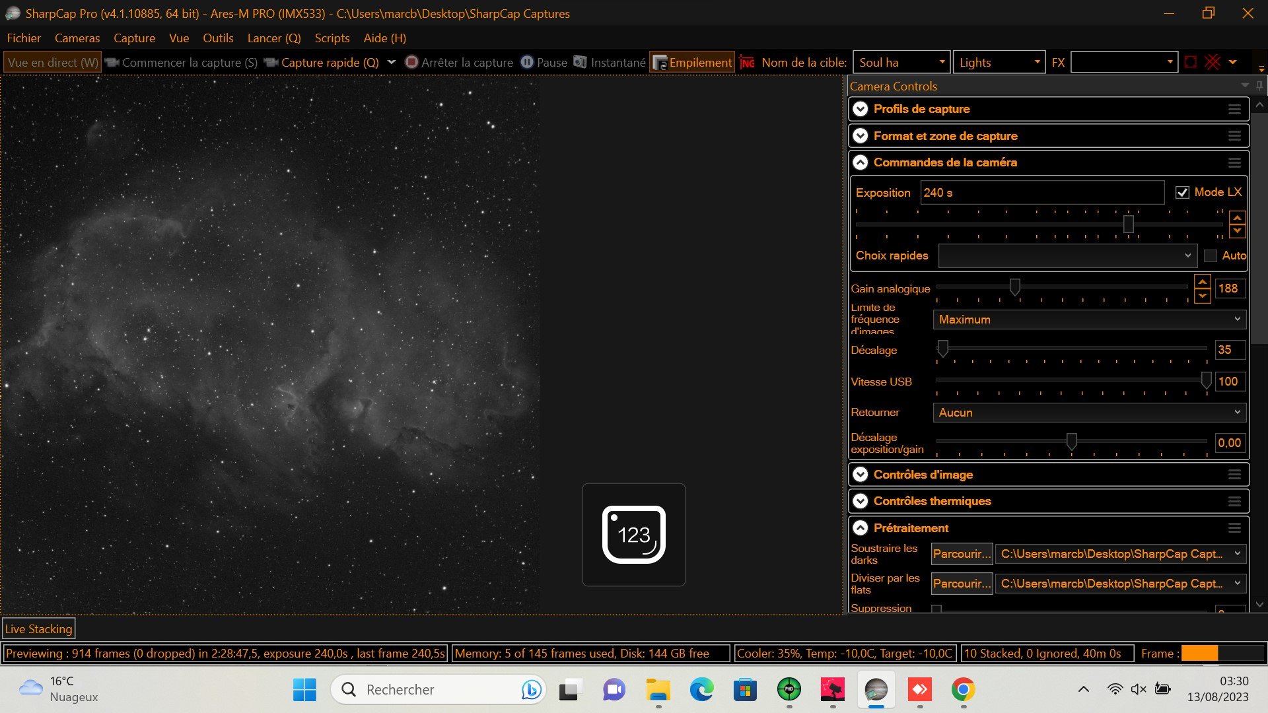Expand the Profils de capture section

[x=861, y=109]
